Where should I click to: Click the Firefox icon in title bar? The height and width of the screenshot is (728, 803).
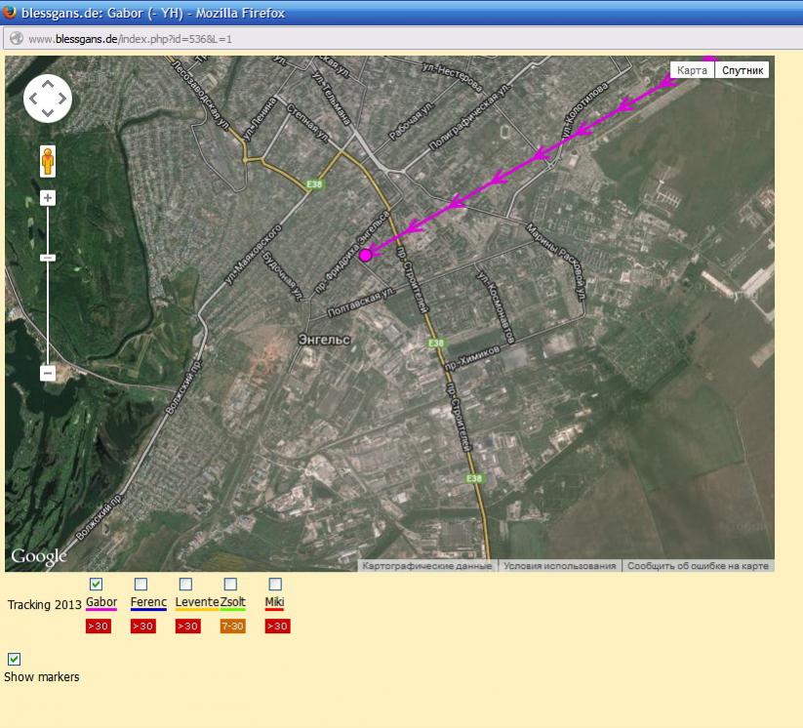(x=11, y=13)
